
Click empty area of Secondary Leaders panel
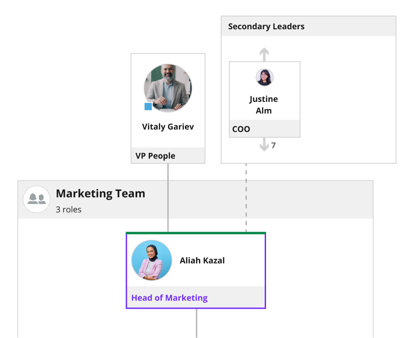(348, 100)
